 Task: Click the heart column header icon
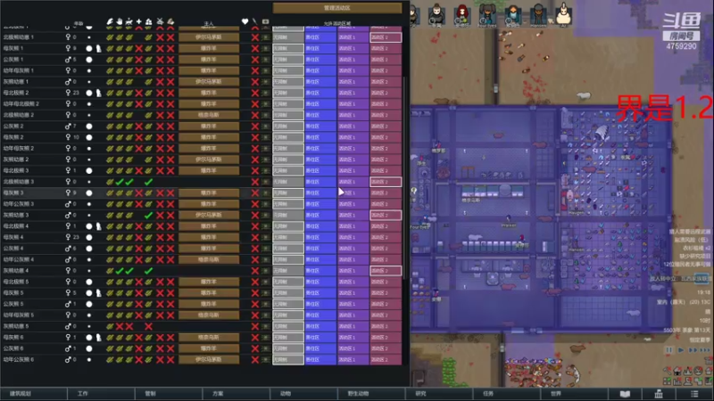click(x=245, y=21)
